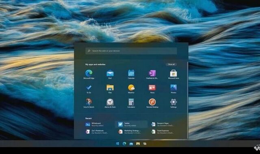Click the Windows Start button on taskbar
Screen dimensions: 260x154
(117, 143)
